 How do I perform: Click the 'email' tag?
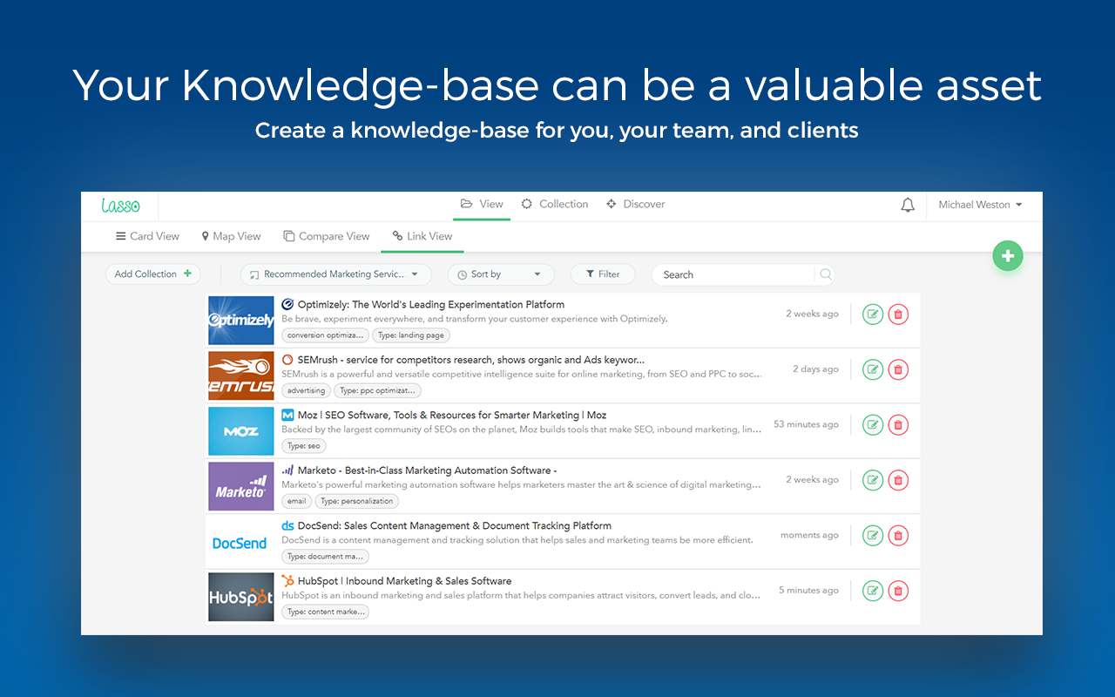(x=297, y=501)
